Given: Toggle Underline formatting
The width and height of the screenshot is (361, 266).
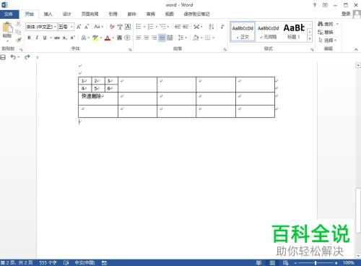Looking at the screenshot, I should click(45, 38).
